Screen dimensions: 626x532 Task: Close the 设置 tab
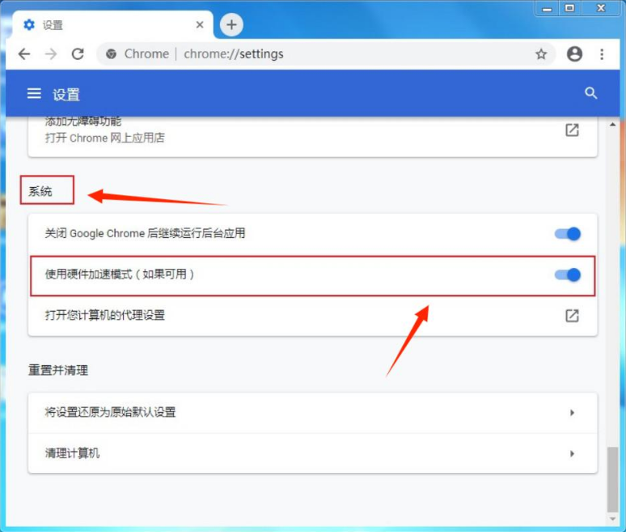point(200,25)
